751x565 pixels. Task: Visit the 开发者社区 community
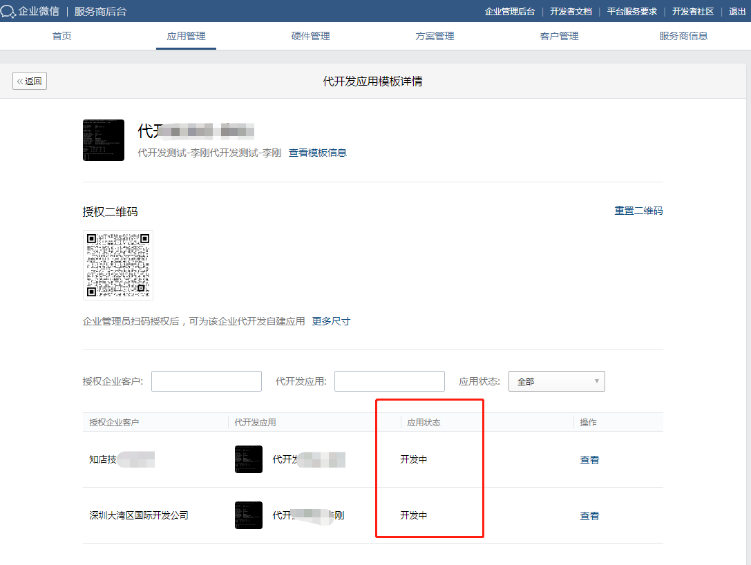click(693, 11)
